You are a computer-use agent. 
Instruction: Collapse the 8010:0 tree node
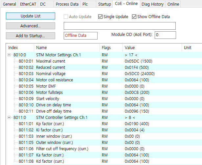click(x=9, y=55)
